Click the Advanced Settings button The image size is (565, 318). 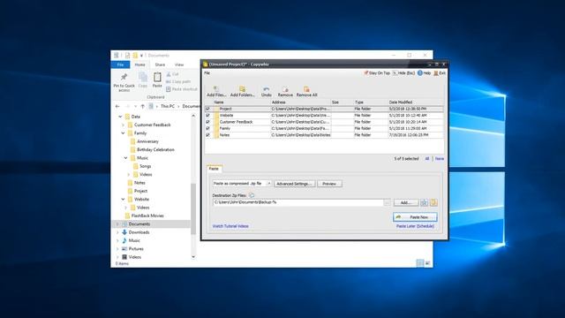(x=294, y=184)
